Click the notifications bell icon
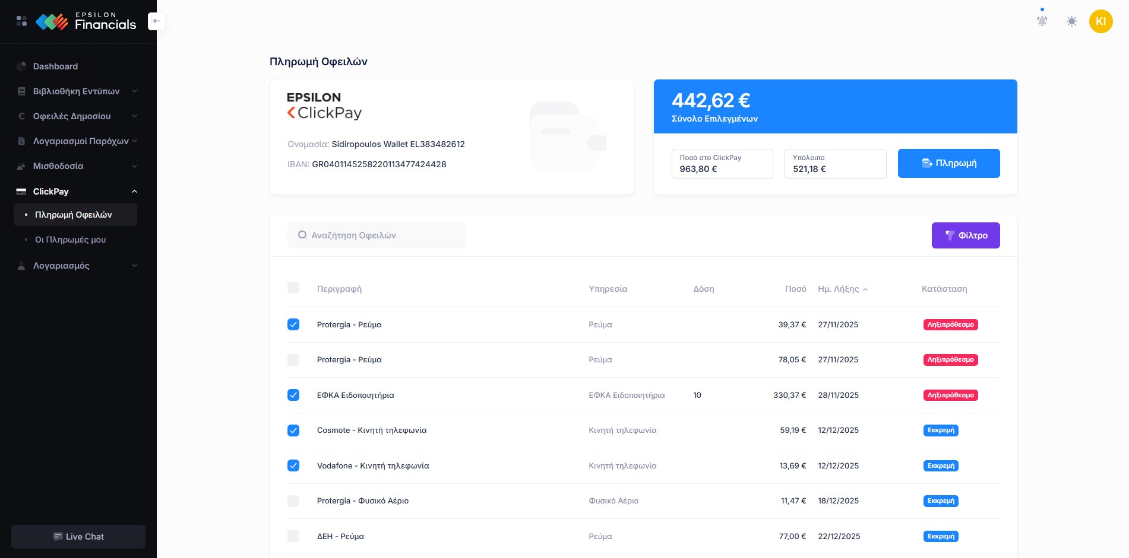This screenshot has width=1129, height=558. click(1042, 21)
